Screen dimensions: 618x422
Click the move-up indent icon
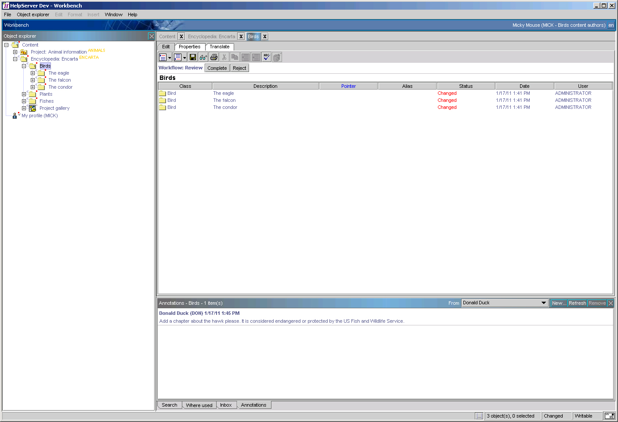[x=246, y=57]
